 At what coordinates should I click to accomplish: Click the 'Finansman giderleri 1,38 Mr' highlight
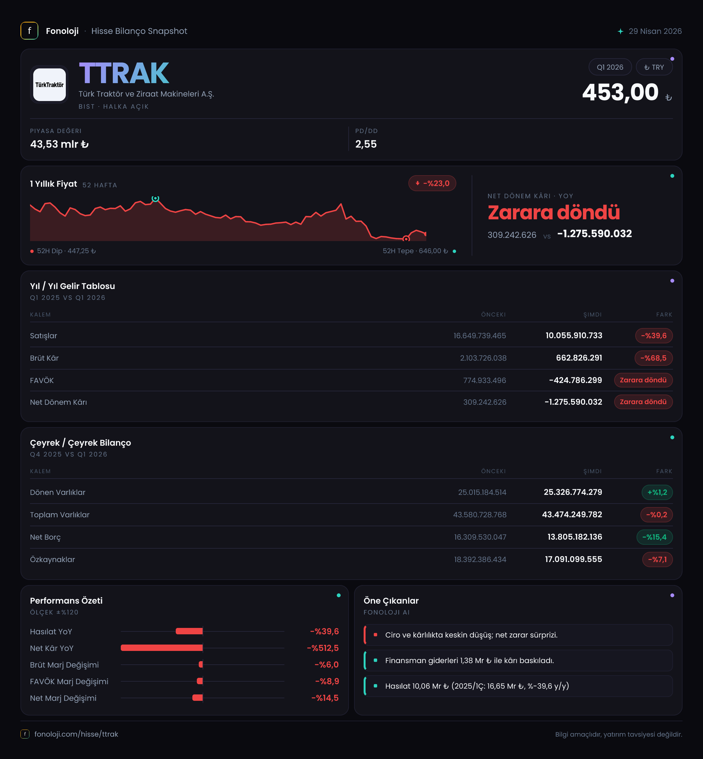(518, 661)
